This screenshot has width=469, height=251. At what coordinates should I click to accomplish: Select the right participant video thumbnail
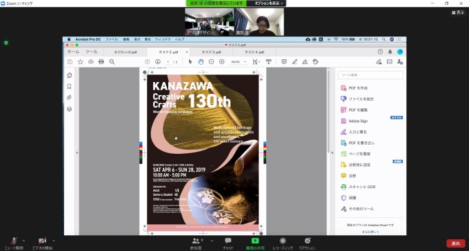(259, 22)
